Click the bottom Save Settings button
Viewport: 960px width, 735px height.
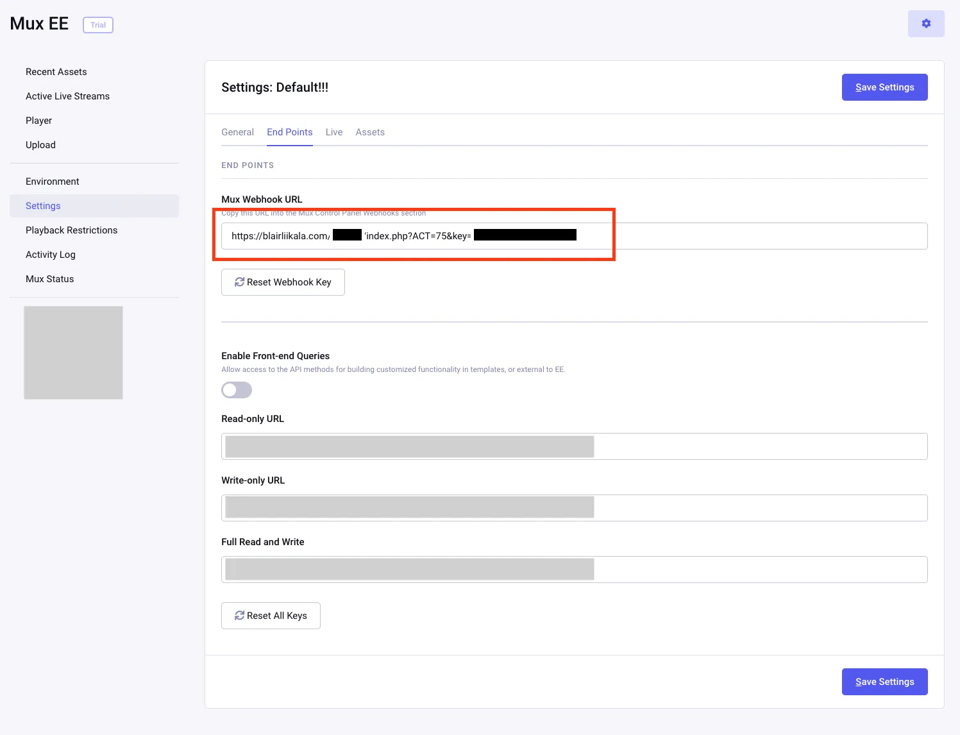884,682
